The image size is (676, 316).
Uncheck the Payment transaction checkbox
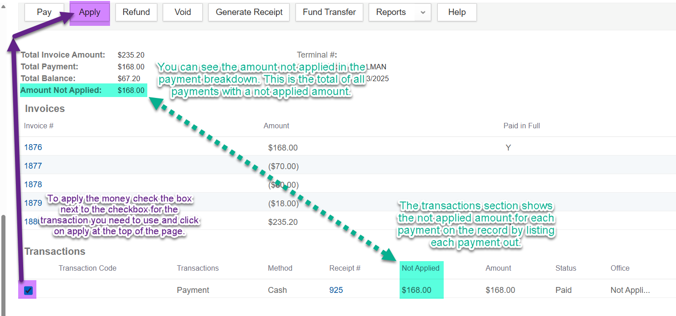[28, 290]
